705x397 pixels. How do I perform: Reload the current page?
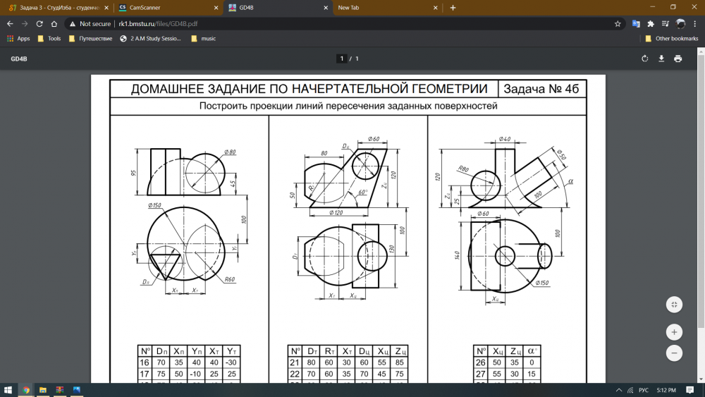pyautogui.click(x=39, y=23)
